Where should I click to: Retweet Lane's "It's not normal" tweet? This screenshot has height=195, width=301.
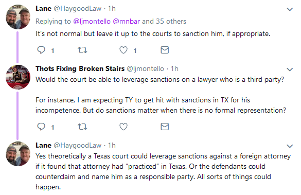pyautogui.click(x=82, y=50)
